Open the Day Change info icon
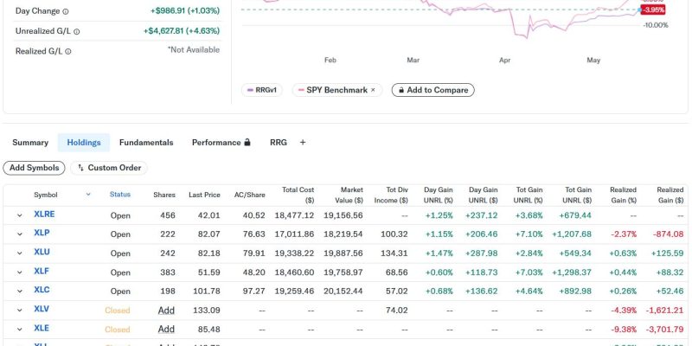This screenshot has height=346, width=692. [66, 12]
